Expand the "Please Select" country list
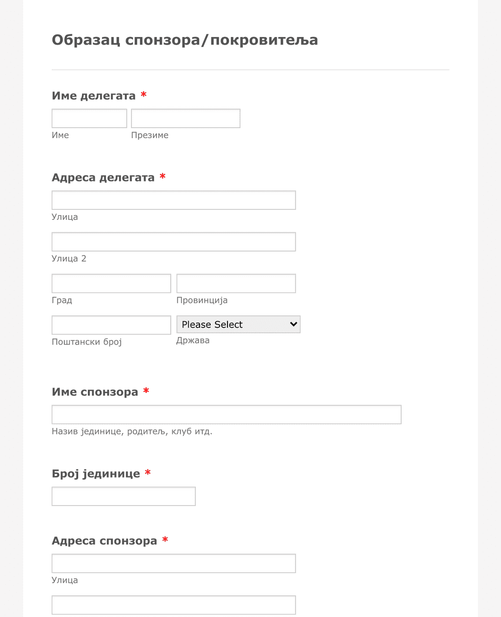The image size is (501, 617). pyautogui.click(x=238, y=324)
